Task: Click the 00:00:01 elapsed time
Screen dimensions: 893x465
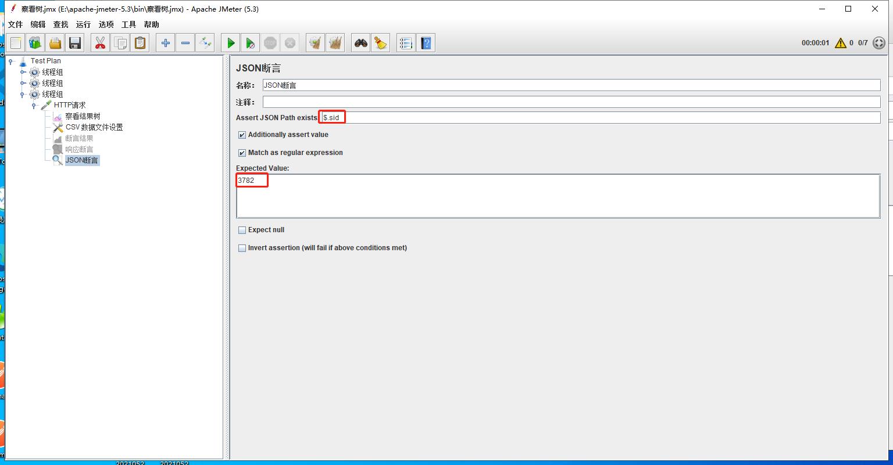Action: pyautogui.click(x=815, y=43)
